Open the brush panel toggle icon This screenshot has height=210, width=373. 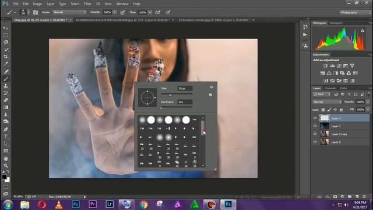[x=36, y=12]
